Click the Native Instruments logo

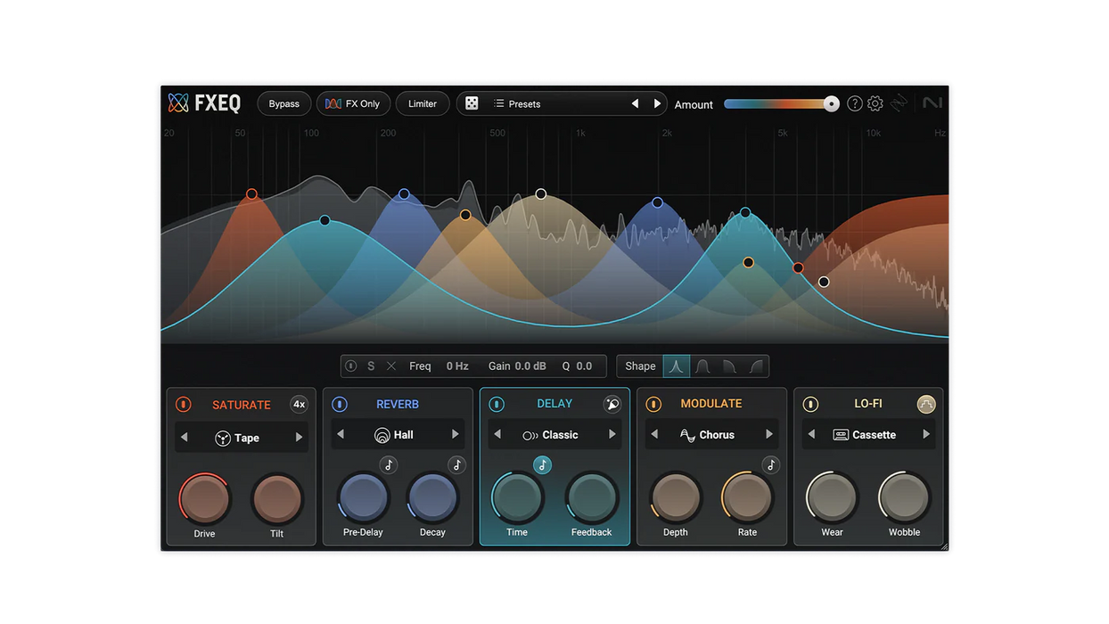932,103
